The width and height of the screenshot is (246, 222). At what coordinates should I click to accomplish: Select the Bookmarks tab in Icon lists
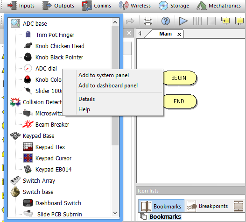point(161,206)
